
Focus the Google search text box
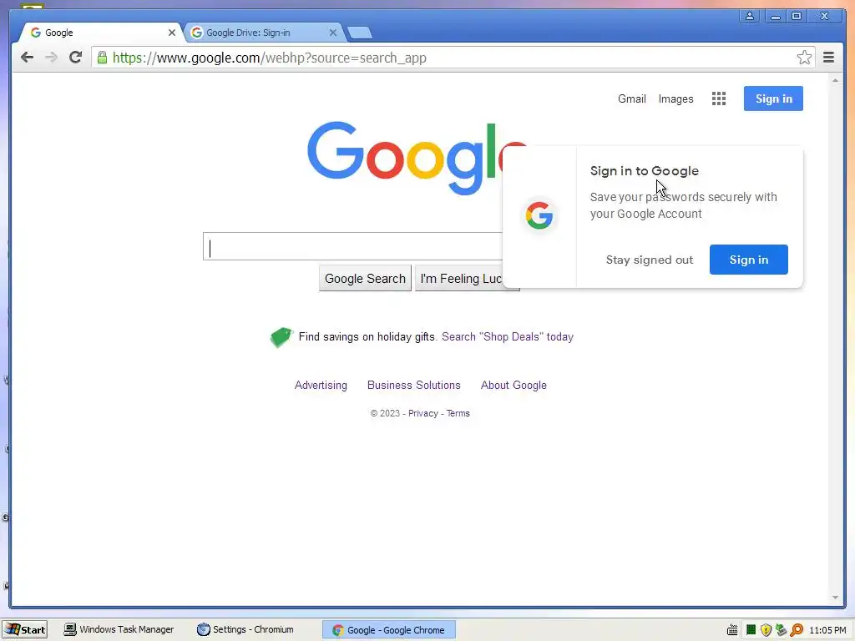[x=353, y=246]
